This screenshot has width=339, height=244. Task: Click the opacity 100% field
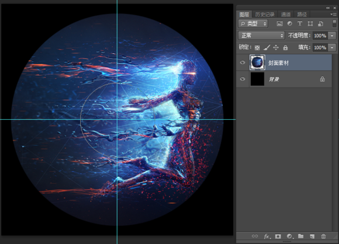320,36
